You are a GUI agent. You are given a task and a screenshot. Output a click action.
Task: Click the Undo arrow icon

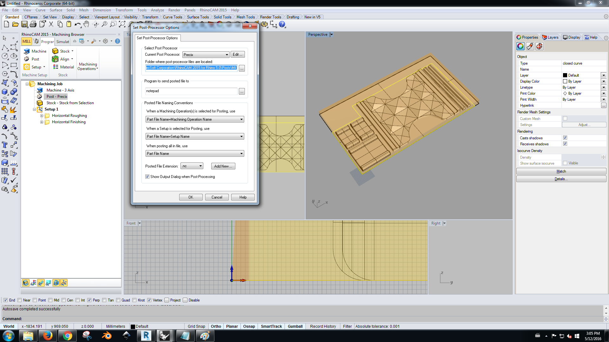(x=78, y=24)
